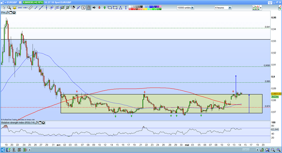Choose the red down arrow tool

99,7
